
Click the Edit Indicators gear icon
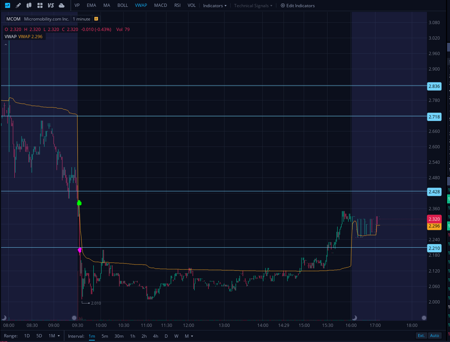[x=283, y=6]
